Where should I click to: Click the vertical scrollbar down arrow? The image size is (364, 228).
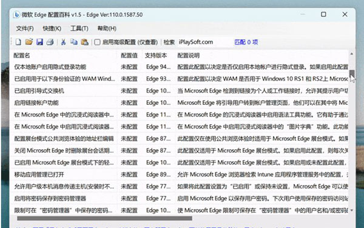pos(352,210)
